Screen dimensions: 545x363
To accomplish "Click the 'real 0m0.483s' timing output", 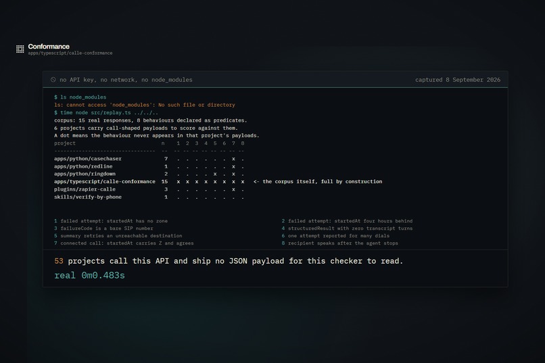I will [89, 276].
